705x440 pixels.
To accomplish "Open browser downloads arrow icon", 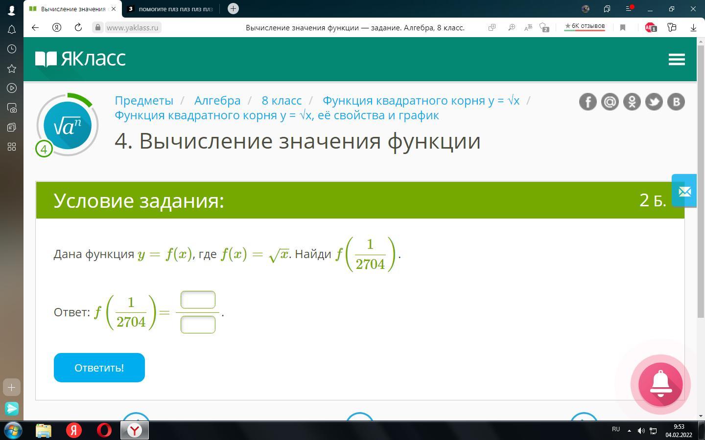I will pyautogui.click(x=693, y=28).
